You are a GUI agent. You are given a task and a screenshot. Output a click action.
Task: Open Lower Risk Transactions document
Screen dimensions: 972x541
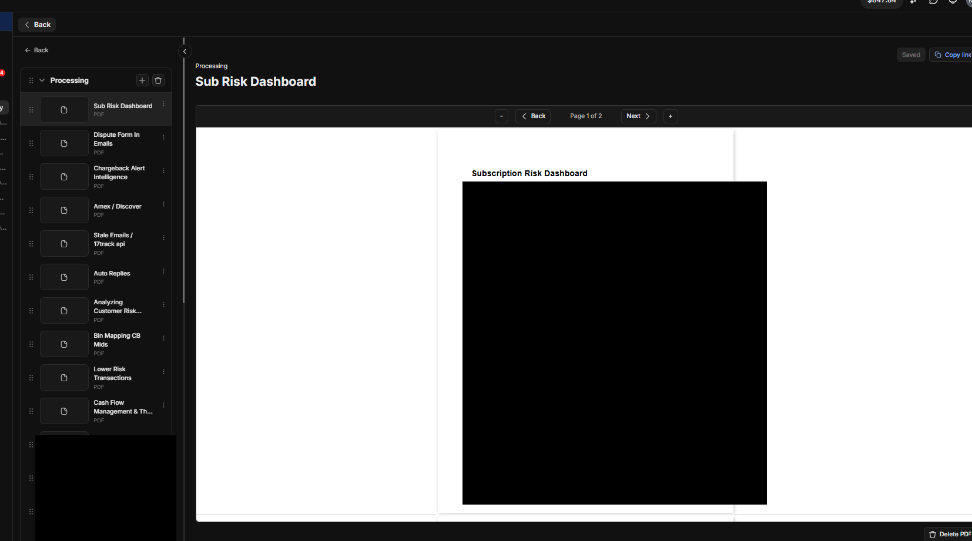coord(96,378)
